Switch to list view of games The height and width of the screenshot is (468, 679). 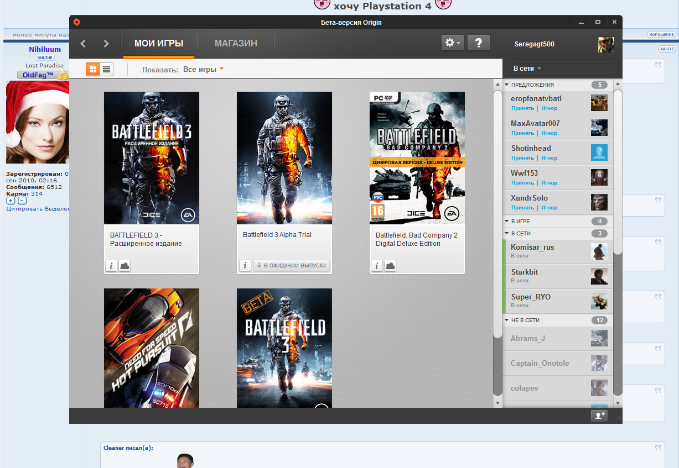pyautogui.click(x=106, y=69)
